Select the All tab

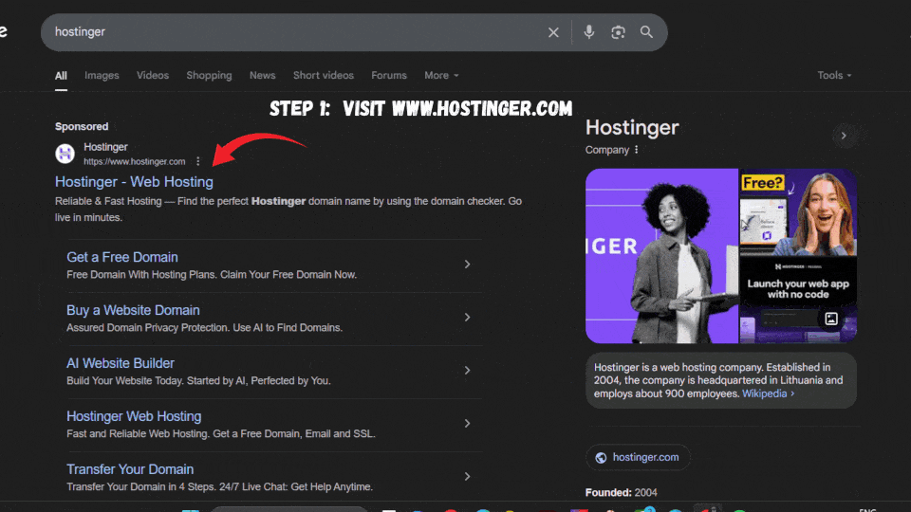tap(61, 76)
